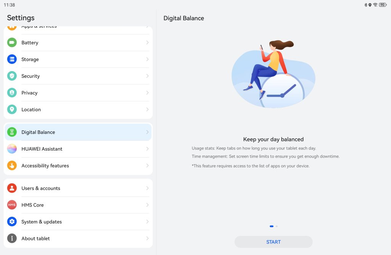Tap the HUAWEI Assistant gradient icon
The image size is (391, 255).
pyautogui.click(x=12, y=149)
